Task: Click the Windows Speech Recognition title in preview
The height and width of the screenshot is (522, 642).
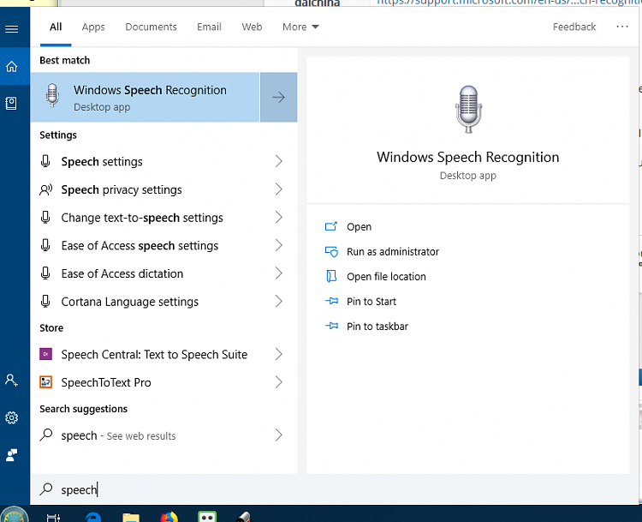Action: point(467,157)
